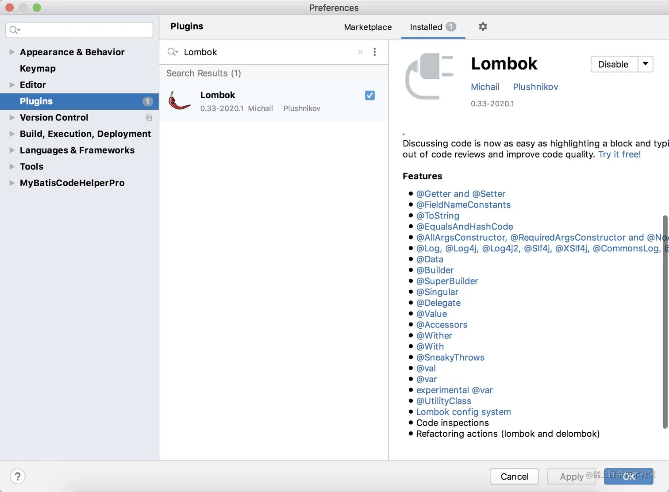669x492 pixels.
Task: Click the Apply button
Action: pos(571,477)
